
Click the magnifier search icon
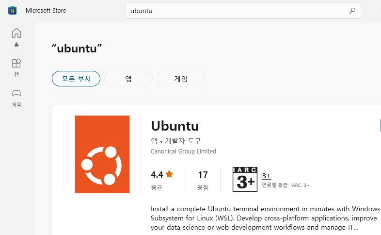tap(352, 11)
